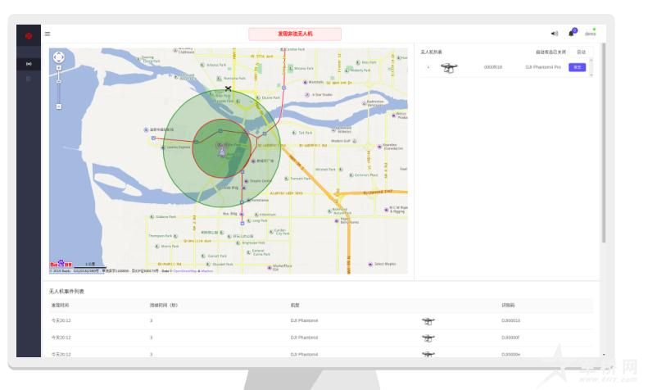Click the blue button for DJI Phantom4 Pro

coord(578,67)
